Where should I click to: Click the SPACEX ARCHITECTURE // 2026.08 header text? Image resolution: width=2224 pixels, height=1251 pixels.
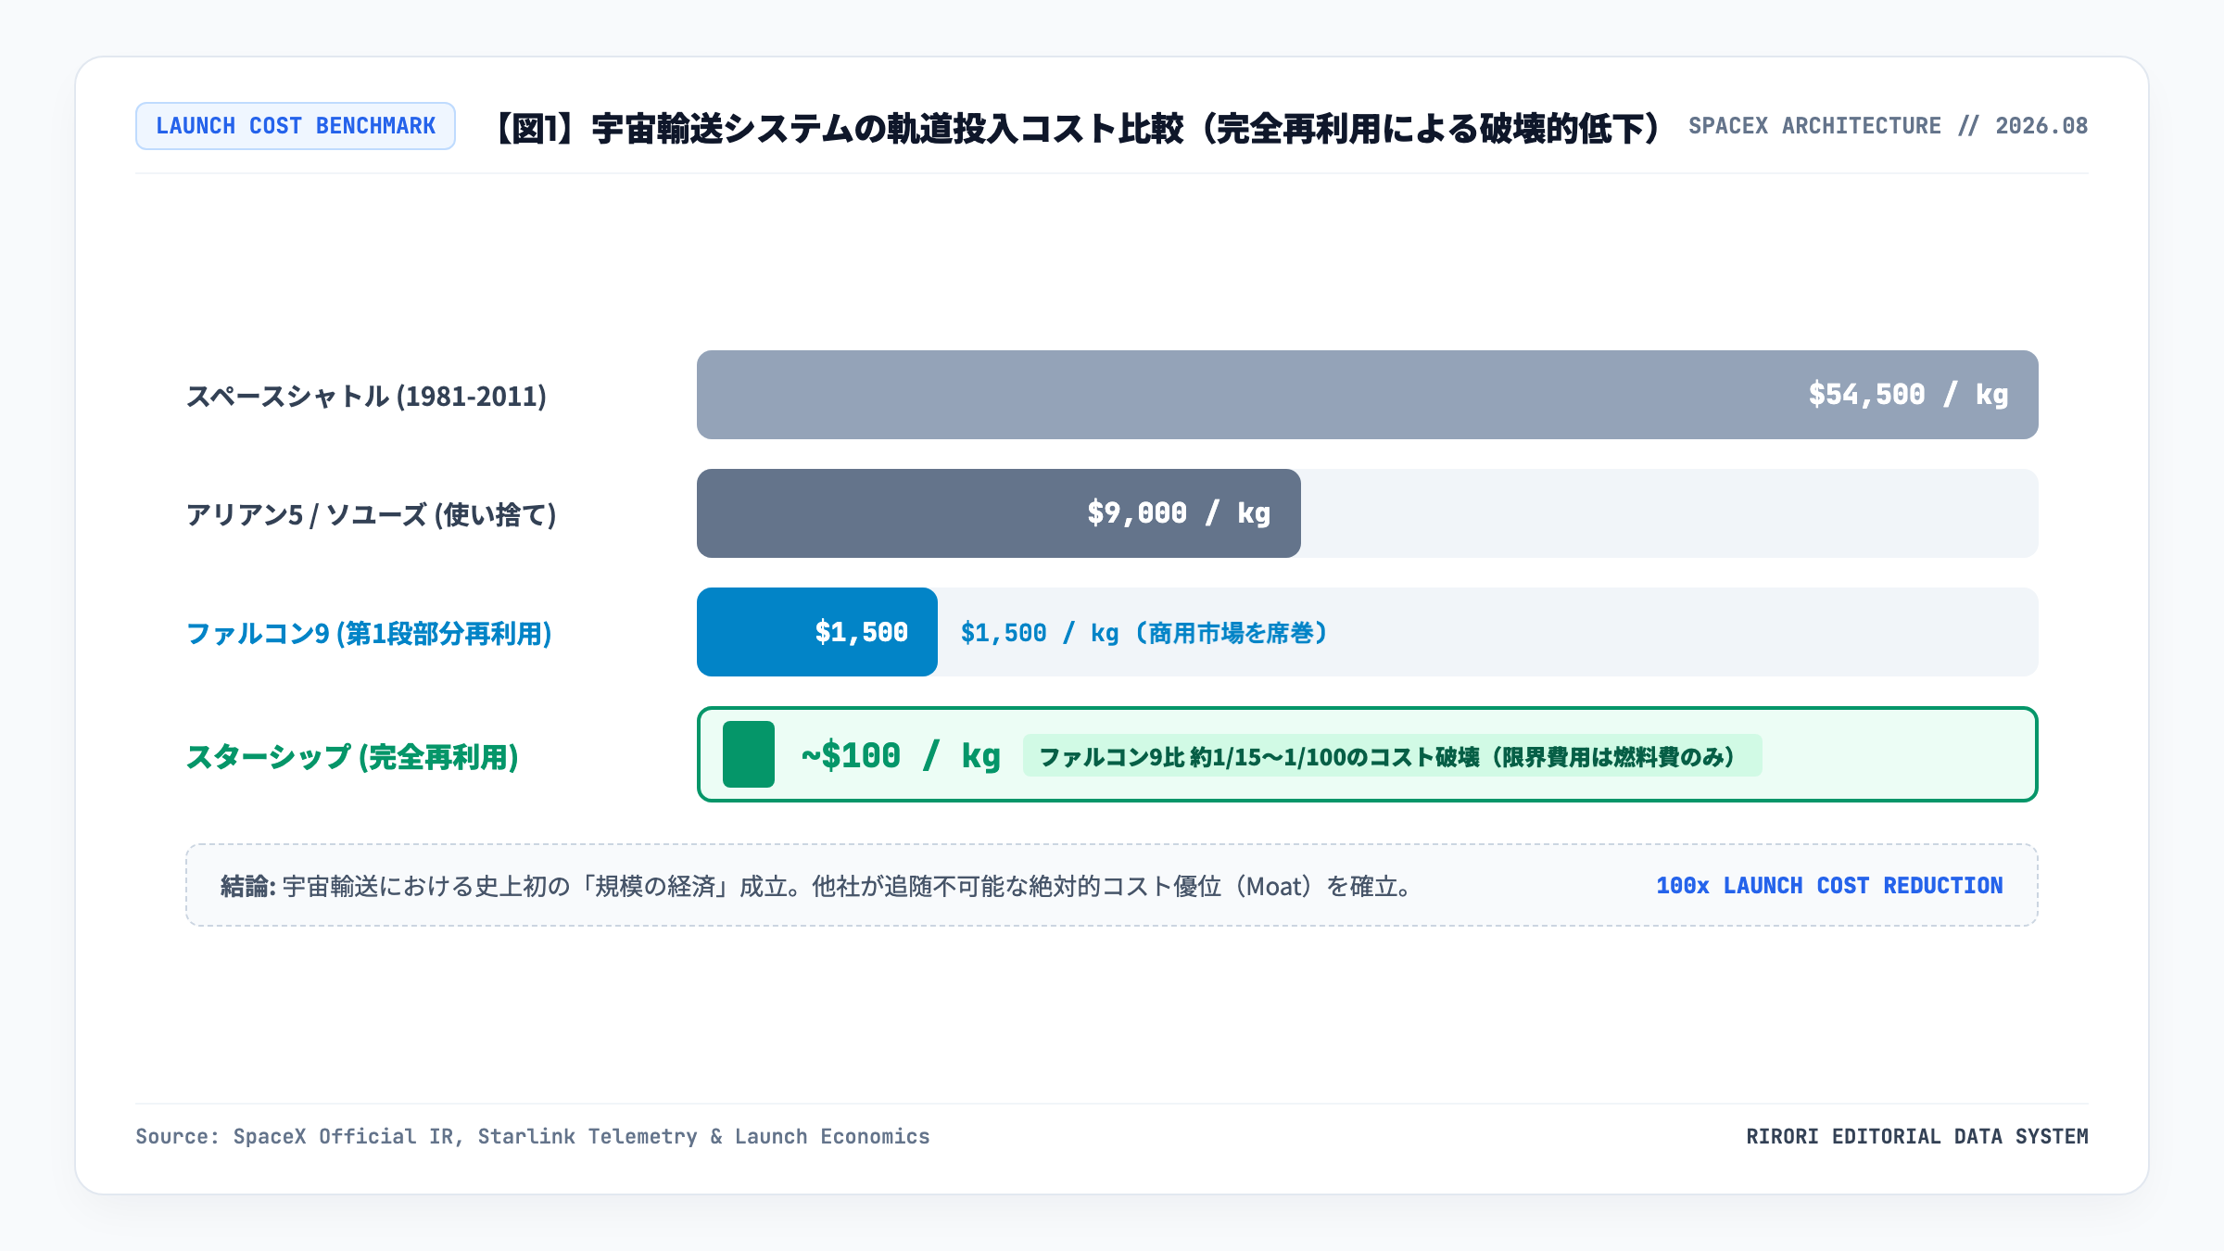pyautogui.click(x=1888, y=126)
